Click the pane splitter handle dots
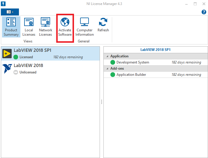The image size is (208, 158). (102, 102)
